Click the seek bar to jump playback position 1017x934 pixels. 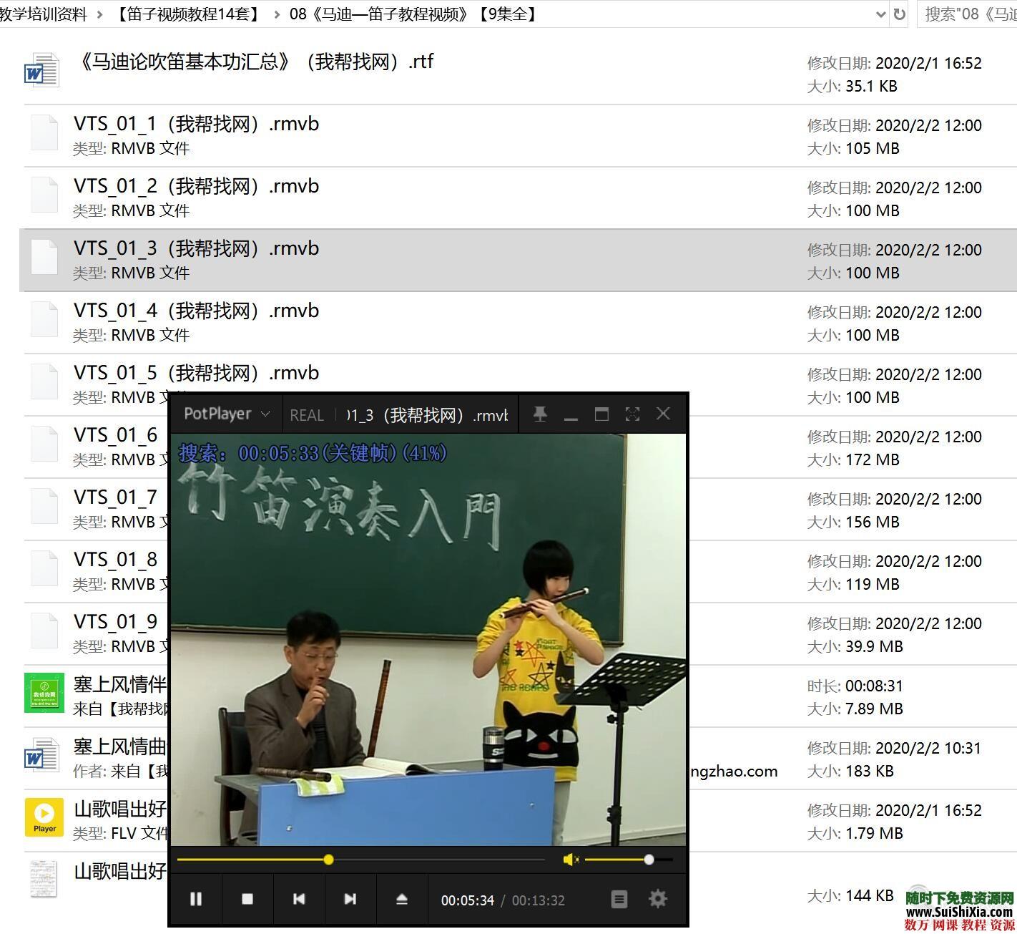pos(429,860)
